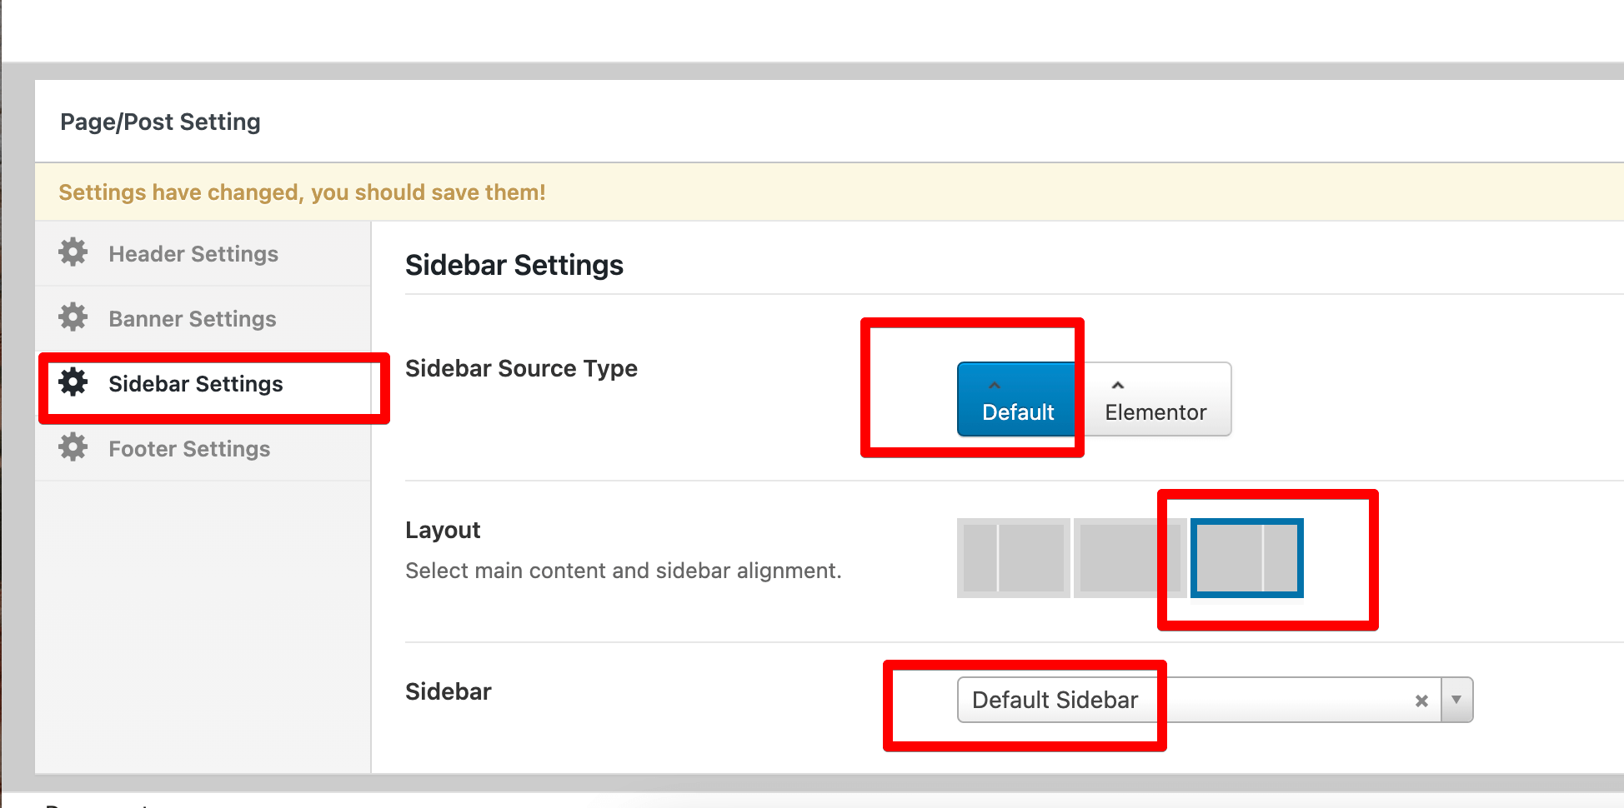Select the Sidebar Settings tab label
Image resolution: width=1624 pixels, height=808 pixels.
(x=196, y=384)
